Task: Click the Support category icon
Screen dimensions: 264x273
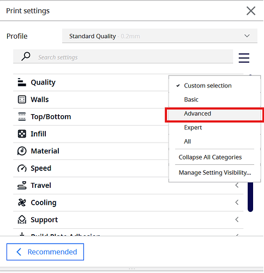Action: 22,219
